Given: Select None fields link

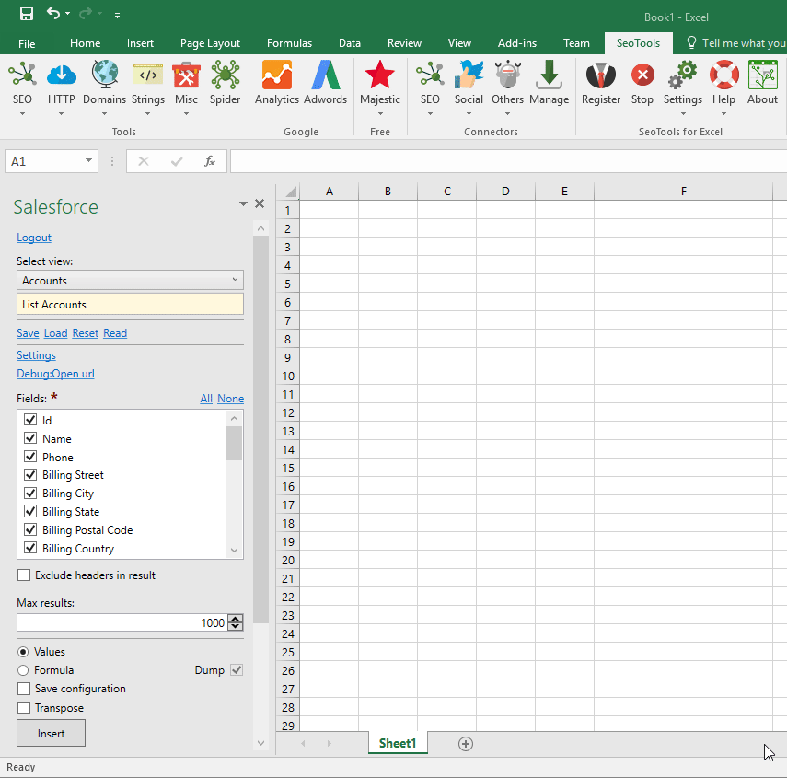Looking at the screenshot, I should coord(230,399).
